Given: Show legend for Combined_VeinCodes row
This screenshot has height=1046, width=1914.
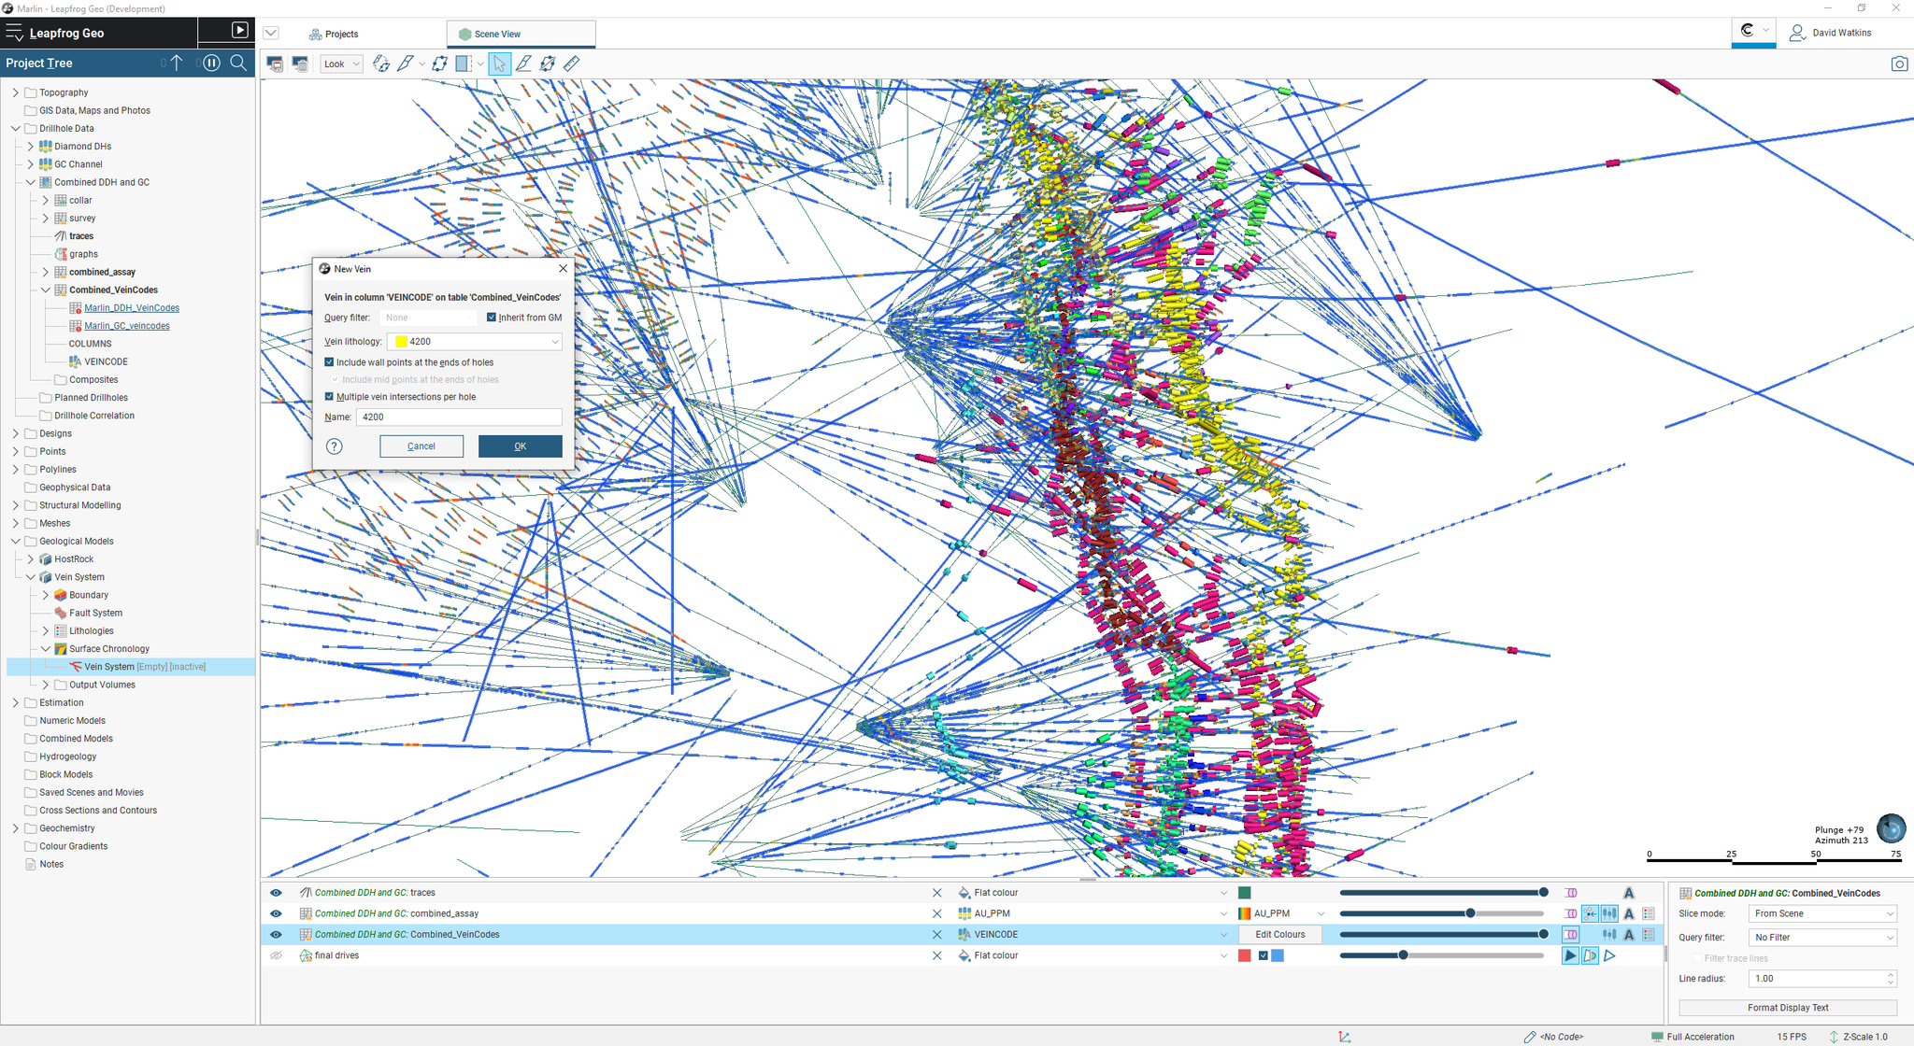Looking at the screenshot, I should (1649, 934).
